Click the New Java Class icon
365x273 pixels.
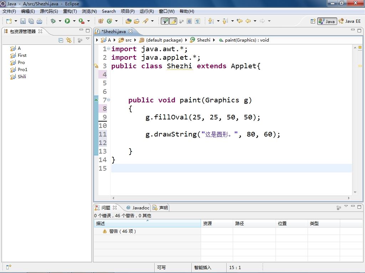point(110,21)
